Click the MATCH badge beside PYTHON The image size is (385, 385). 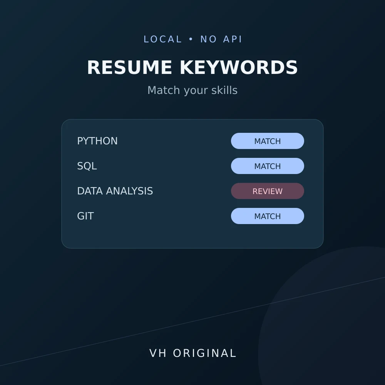tap(268, 141)
